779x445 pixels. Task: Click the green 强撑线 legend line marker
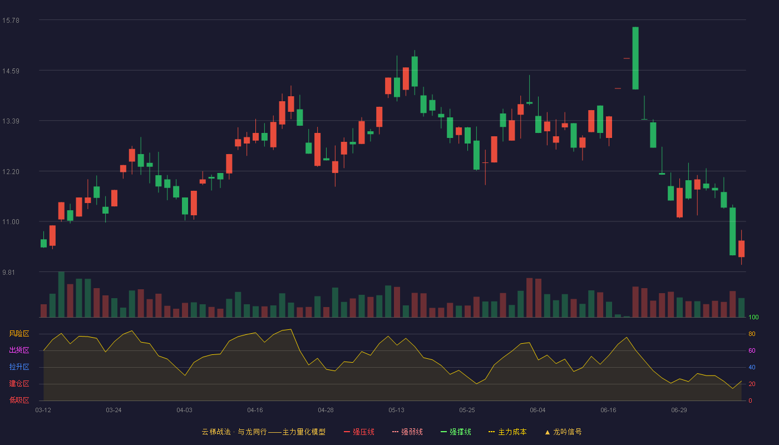point(444,432)
